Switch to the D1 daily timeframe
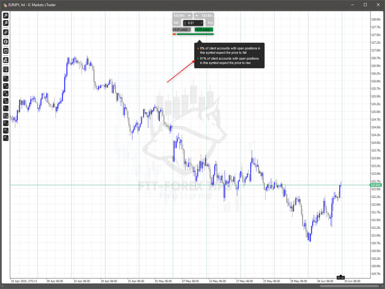The width and height of the screenshot is (385, 289). click(x=6, y=123)
